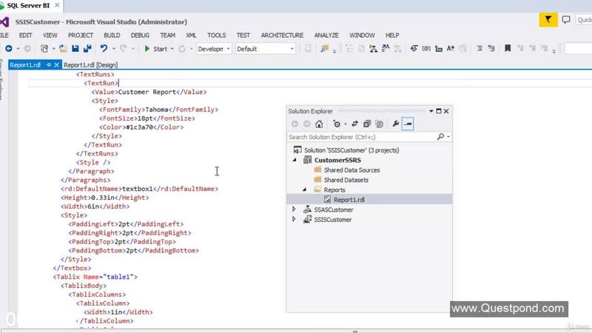Click the Navigate Backward arrow icon

pos(8,49)
